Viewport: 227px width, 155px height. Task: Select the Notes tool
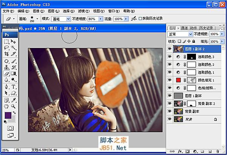click(6, 100)
